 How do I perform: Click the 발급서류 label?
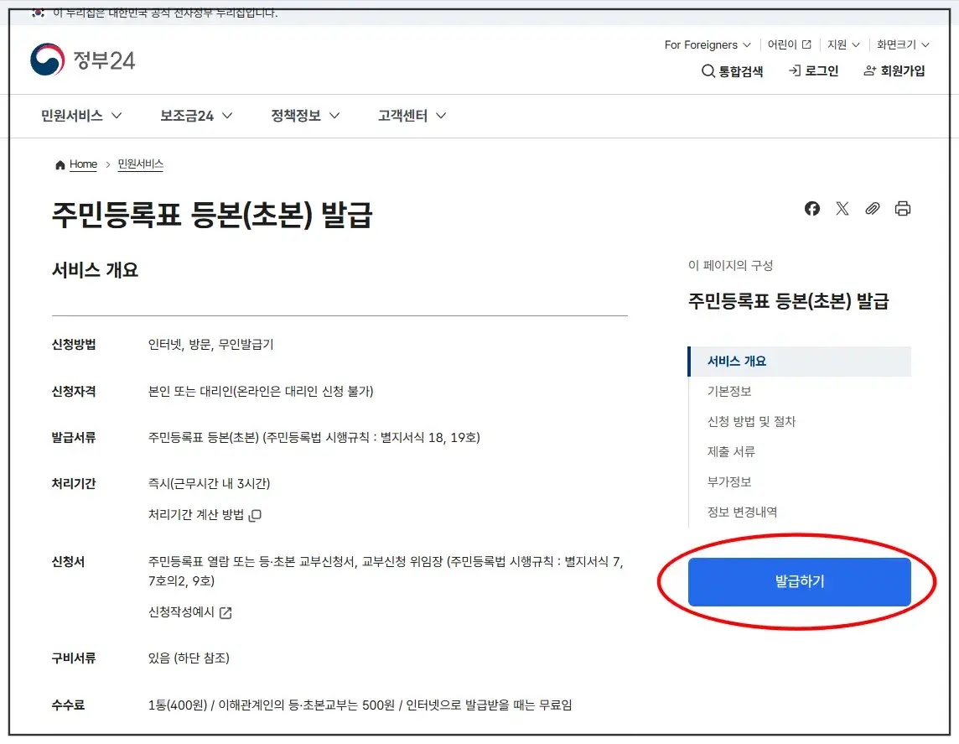coord(74,438)
